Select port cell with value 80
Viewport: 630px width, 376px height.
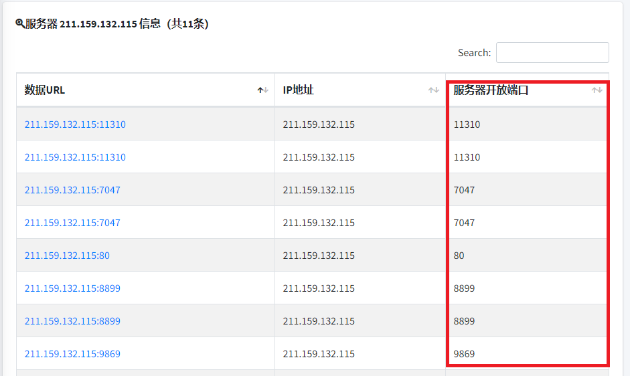click(x=527, y=255)
